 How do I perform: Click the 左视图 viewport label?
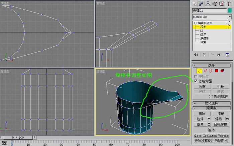click(x=5, y=71)
